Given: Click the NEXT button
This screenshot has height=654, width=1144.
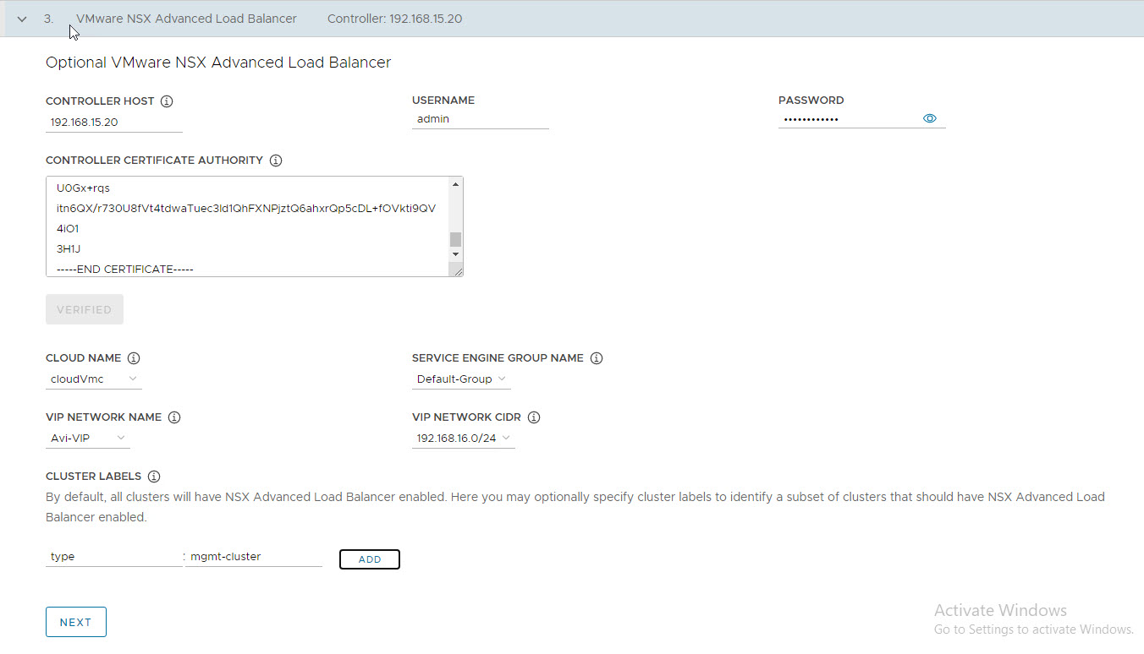Looking at the screenshot, I should [x=75, y=622].
